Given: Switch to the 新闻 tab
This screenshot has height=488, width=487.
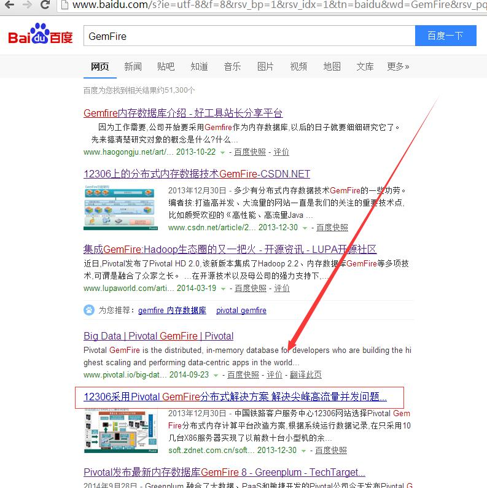Looking at the screenshot, I should [133, 66].
